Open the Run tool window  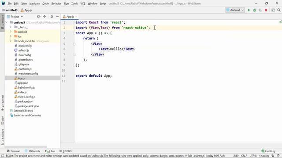tap(50, 151)
